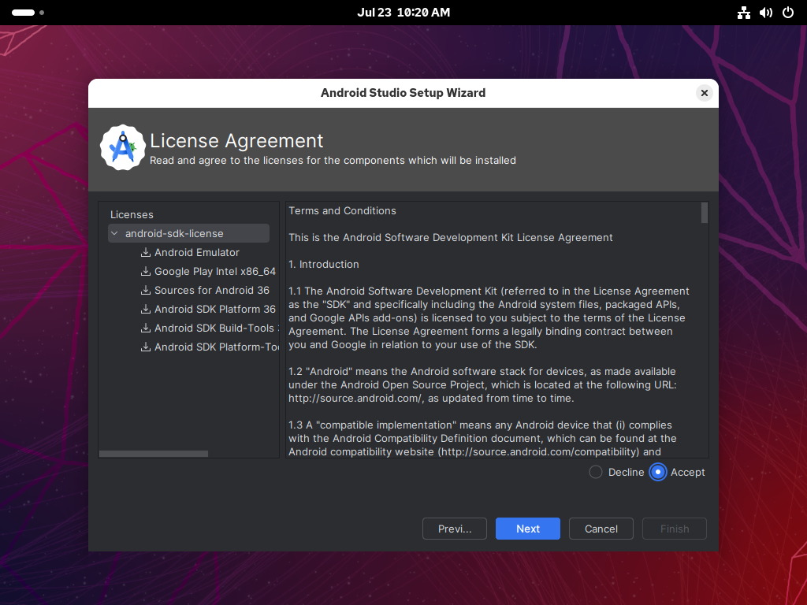Viewport: 807px width, 605px height.
Task: Open the power icon in top bar
Action: tap(788, 13)
